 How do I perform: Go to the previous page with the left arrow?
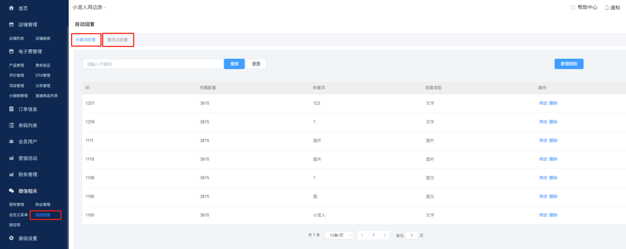(362, 235)
